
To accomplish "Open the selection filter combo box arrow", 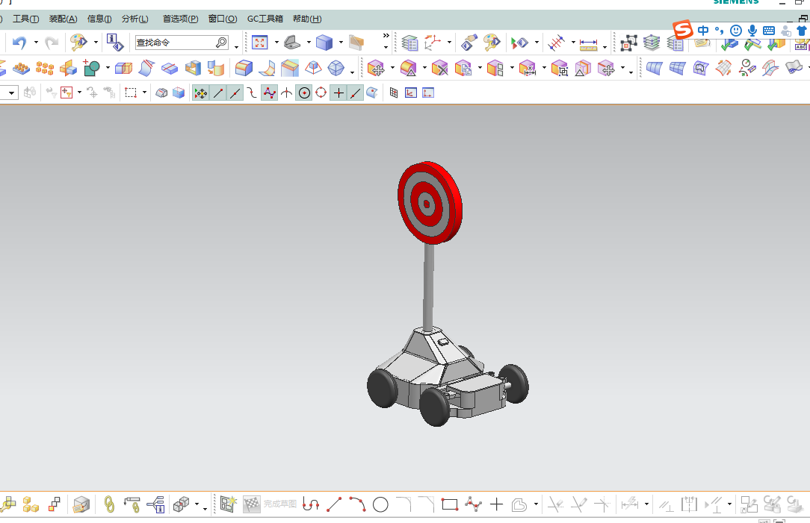I will (11, 93).
